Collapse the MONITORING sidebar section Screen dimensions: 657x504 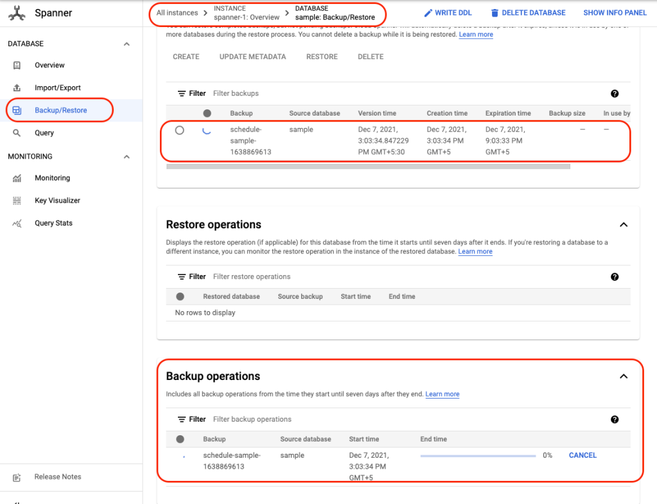tap(127, 157)
